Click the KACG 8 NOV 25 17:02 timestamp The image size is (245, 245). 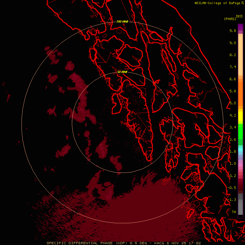point(177,243)
